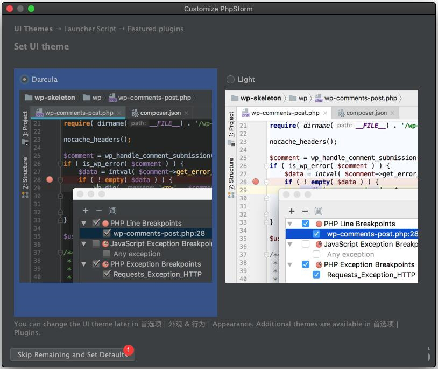Toggle Any exception checkbox in Light preview
The image size is (438, 369).
[x=316, y=254]
